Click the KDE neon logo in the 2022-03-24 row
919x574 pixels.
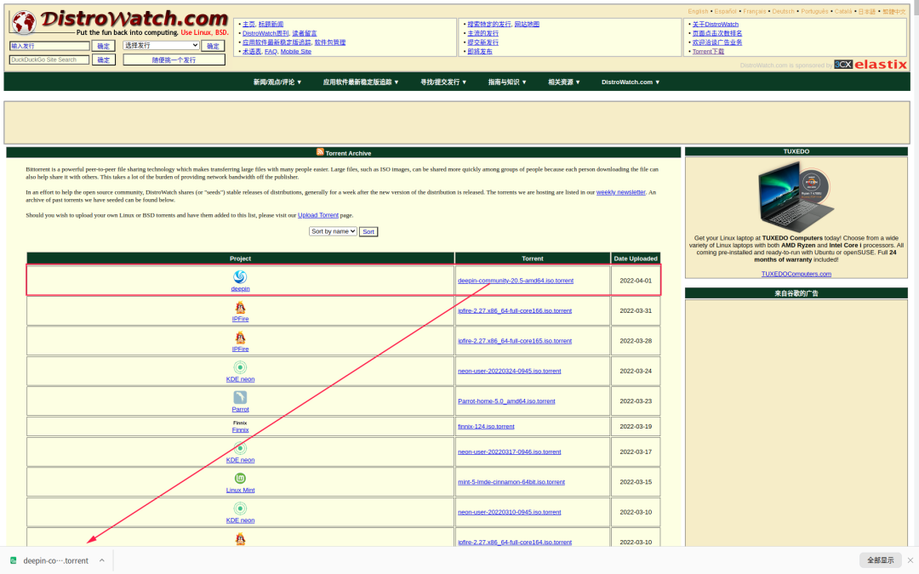coord(240,367)
